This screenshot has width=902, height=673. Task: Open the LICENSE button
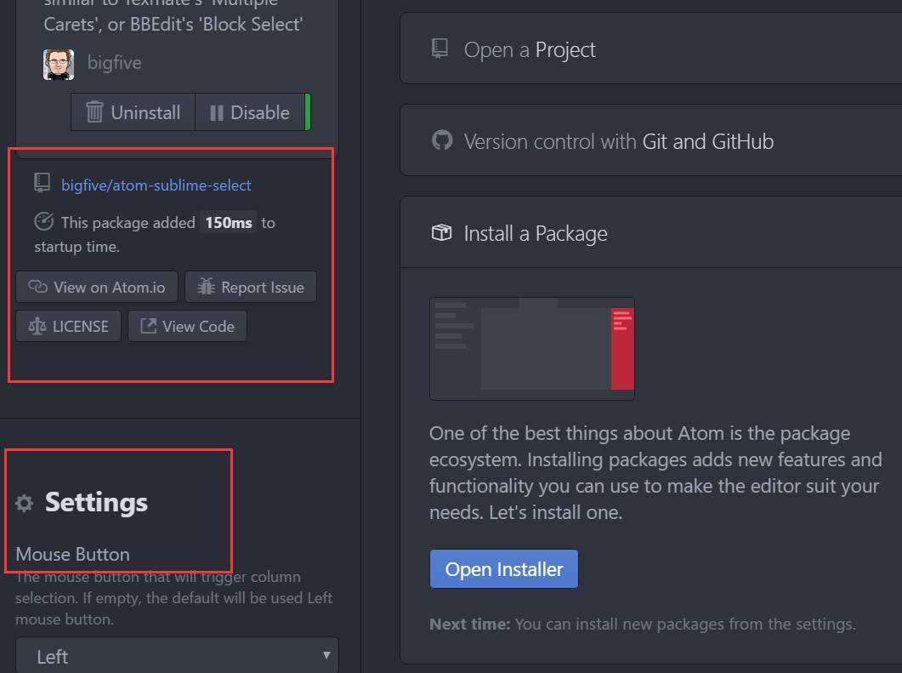[69, 326]
